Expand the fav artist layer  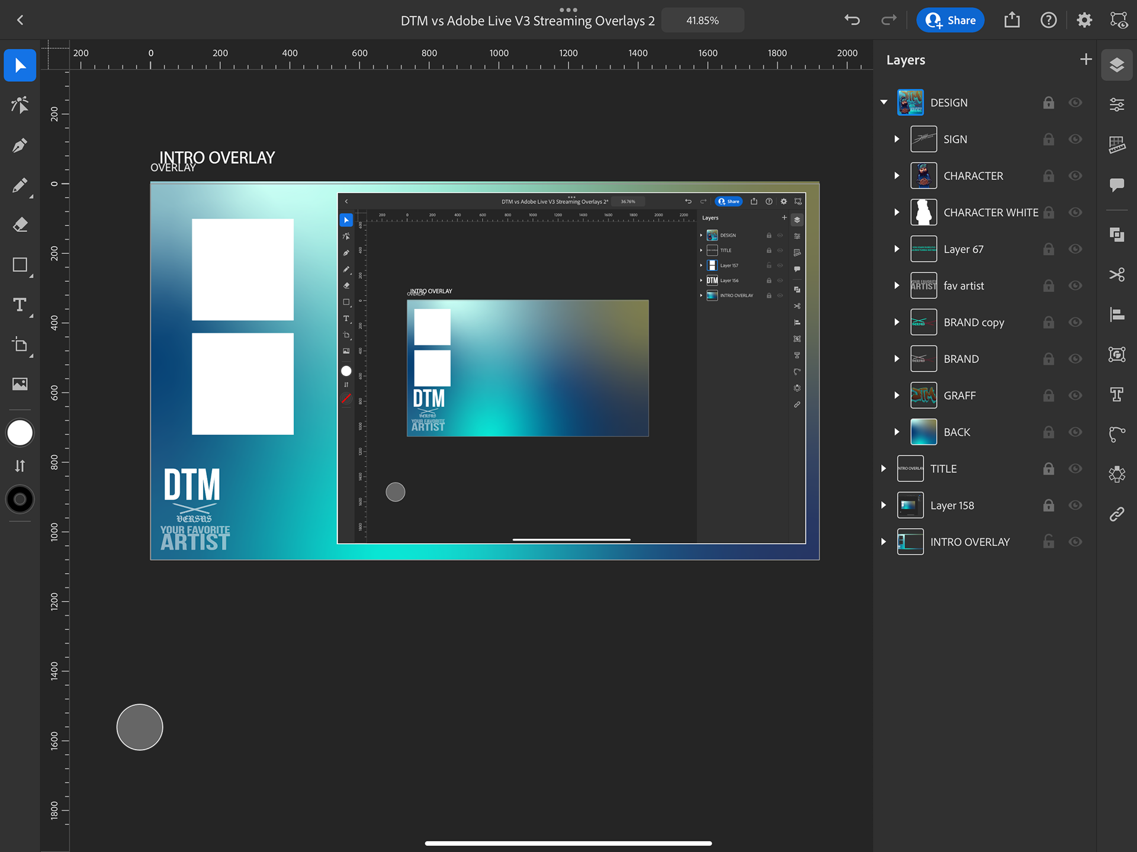(x=897, y=285)
